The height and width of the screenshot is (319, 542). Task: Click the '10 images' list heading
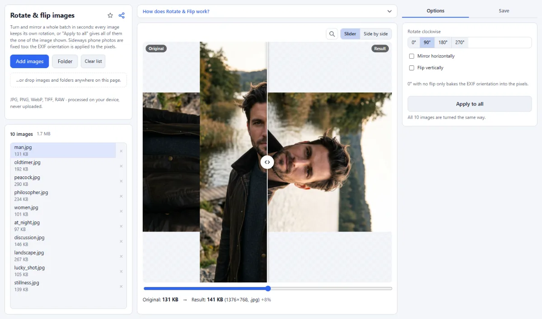[x=22, y=134]
